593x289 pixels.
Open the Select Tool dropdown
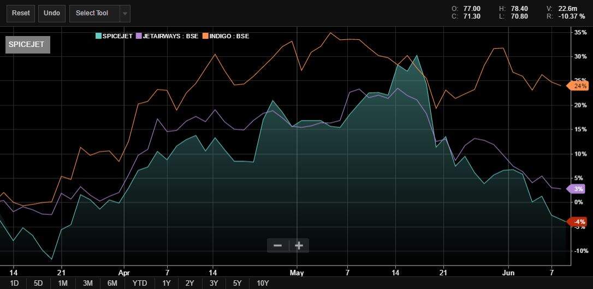pyautogui.click(x=100, y=13)
